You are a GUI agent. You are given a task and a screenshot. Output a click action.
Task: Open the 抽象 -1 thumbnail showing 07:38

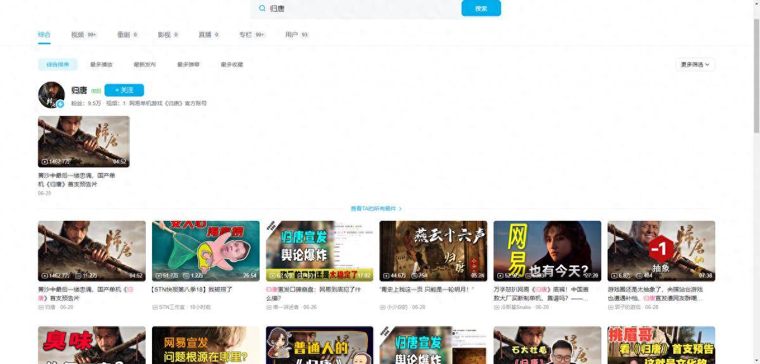pyautogui.click(x=661, y=251)
